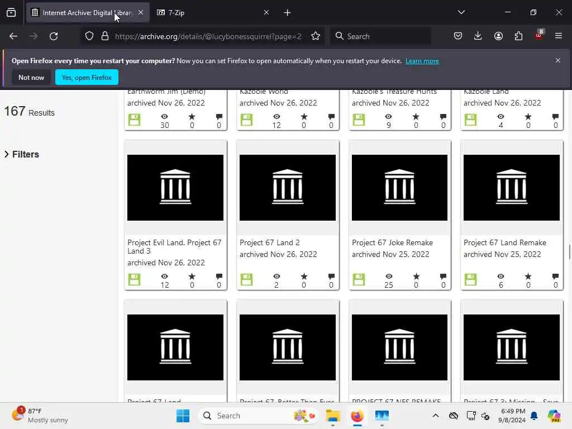Open the Save to Pocket icon

458,36
